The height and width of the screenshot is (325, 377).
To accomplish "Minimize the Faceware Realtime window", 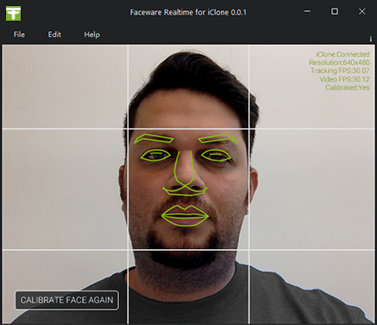I will pyautogui.click(x=307, y=11).
